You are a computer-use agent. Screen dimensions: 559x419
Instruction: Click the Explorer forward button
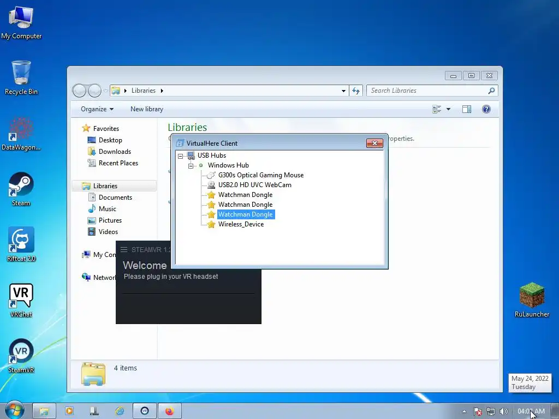94,91
